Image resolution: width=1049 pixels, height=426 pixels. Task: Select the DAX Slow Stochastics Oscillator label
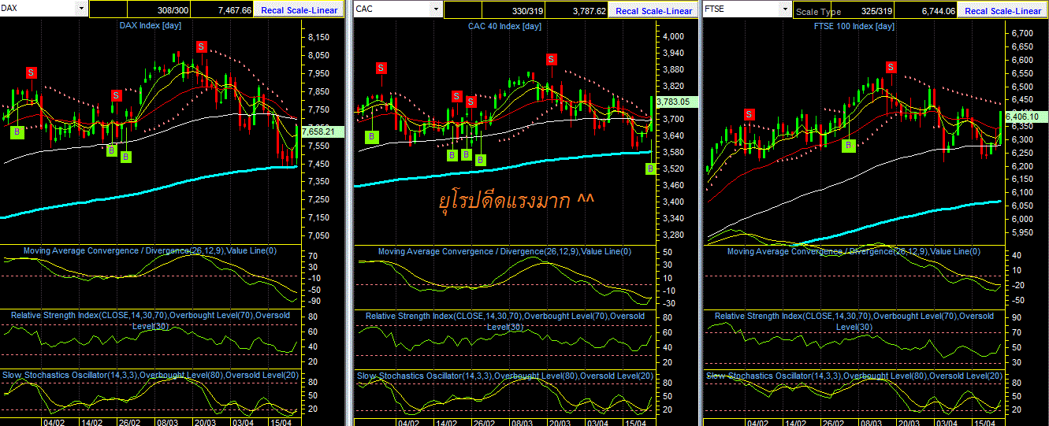coord(151,376)
